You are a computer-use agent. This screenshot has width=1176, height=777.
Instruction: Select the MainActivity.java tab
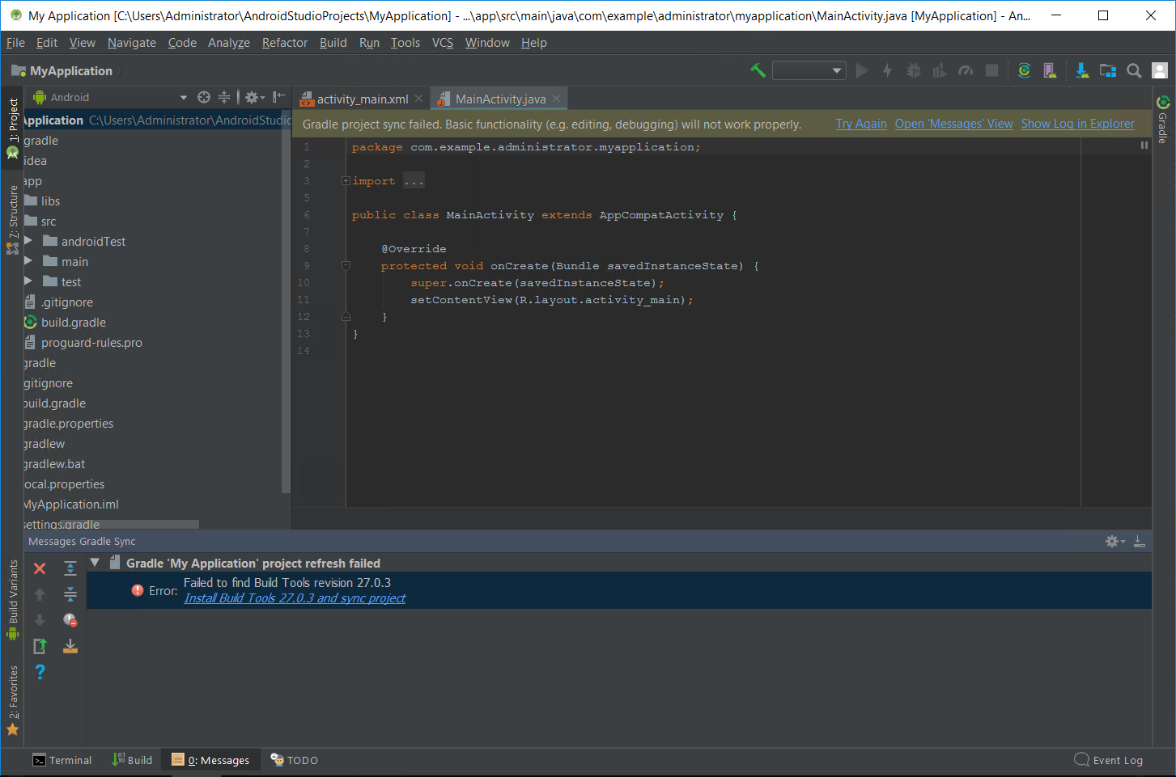[x=499, y=99]
